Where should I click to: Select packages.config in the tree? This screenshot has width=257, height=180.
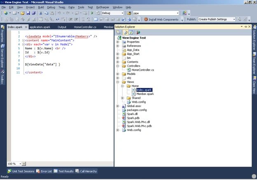click(x=137, y=110)
